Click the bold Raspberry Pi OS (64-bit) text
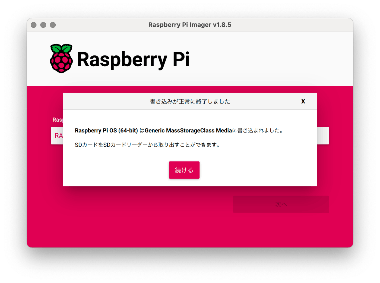Viewport: 380px width, 283px height. [106, 131]
